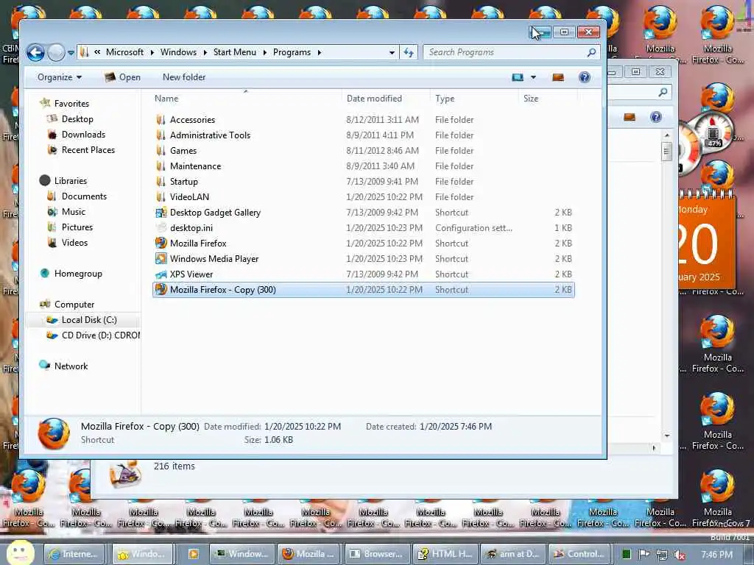754x565 pixels.
Task: Toggle the preview pane icon
Action: [x=558, y=77]
